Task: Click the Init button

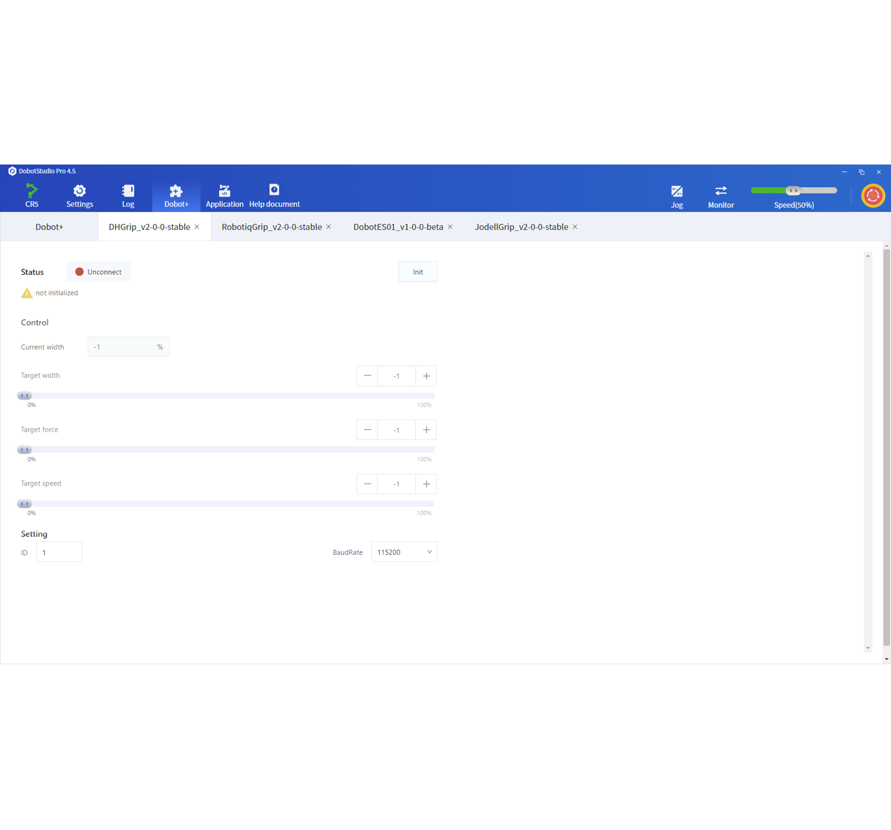Action: 418,272
